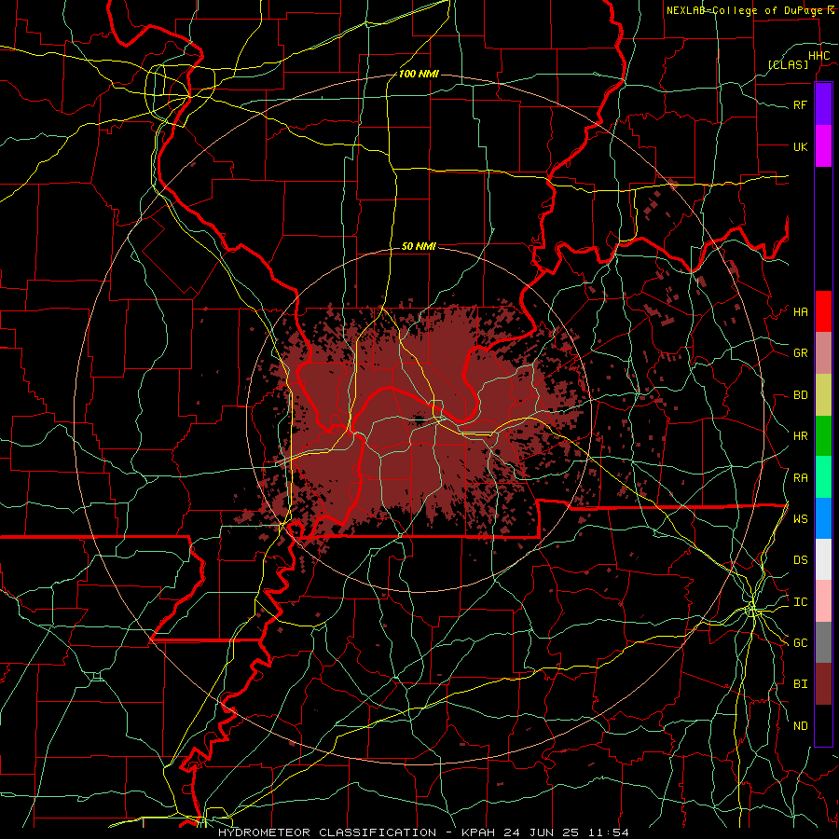Click the "BD" legend label

tap(800, 395)
